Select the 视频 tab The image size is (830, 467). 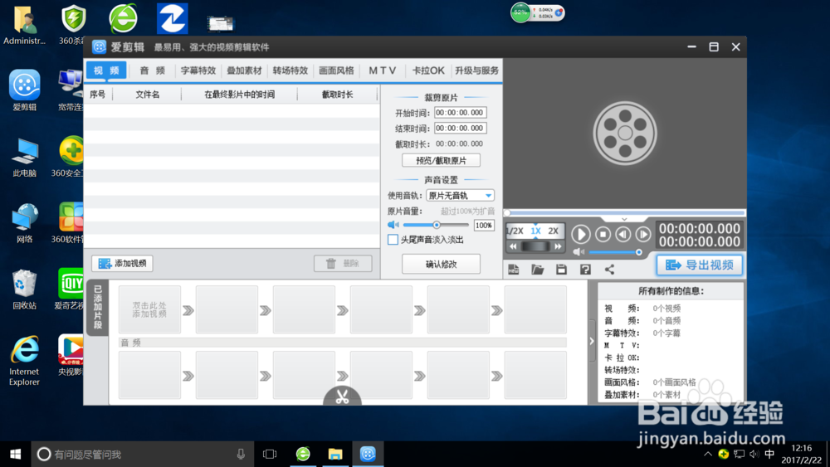pyautogui.click(x=106, y=71)
